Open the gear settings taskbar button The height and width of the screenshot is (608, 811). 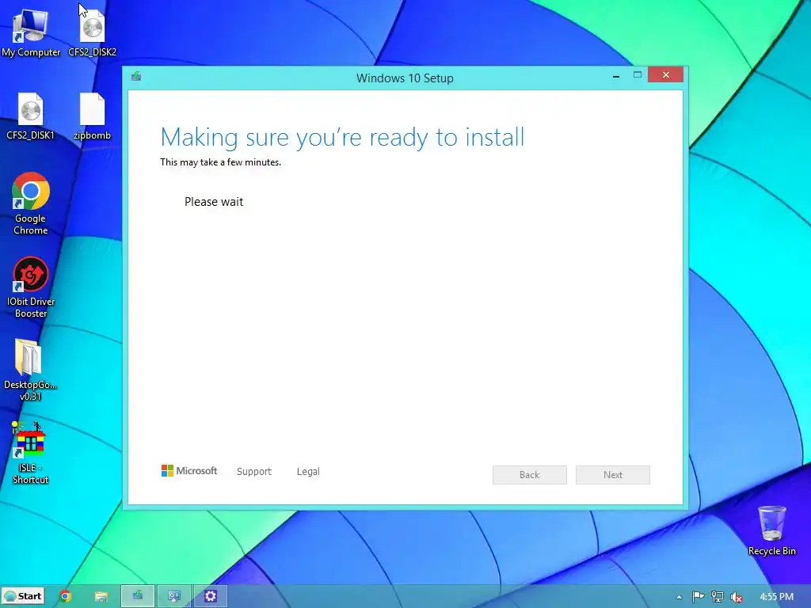tap(211, 596)
